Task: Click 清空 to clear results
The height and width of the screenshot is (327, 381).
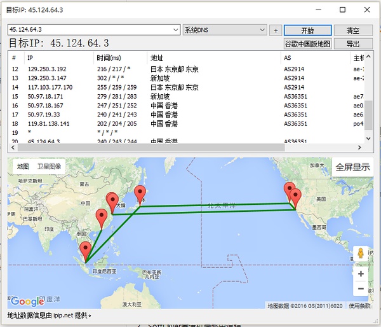Action: point(353,30)
